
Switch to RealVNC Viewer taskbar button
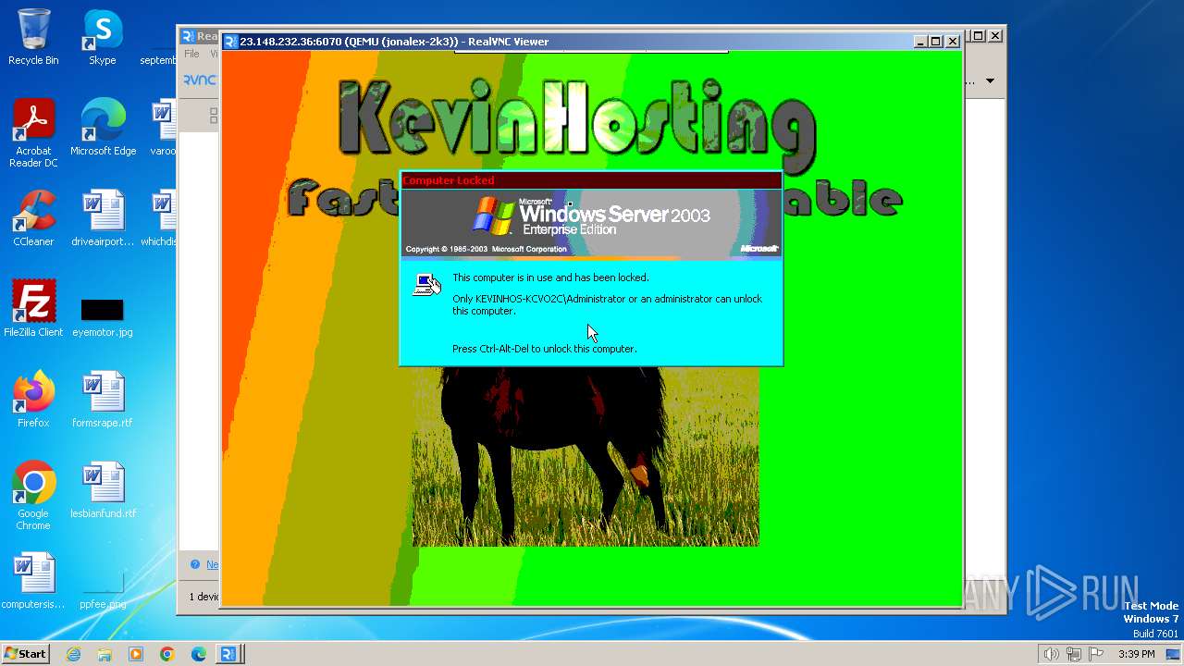click(229, 654)
